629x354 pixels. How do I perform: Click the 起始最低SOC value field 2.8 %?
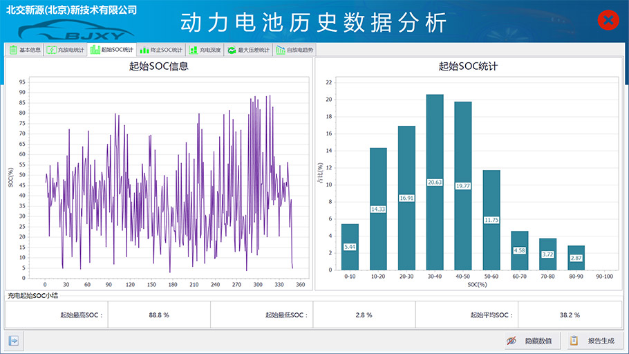click(364, 315)
